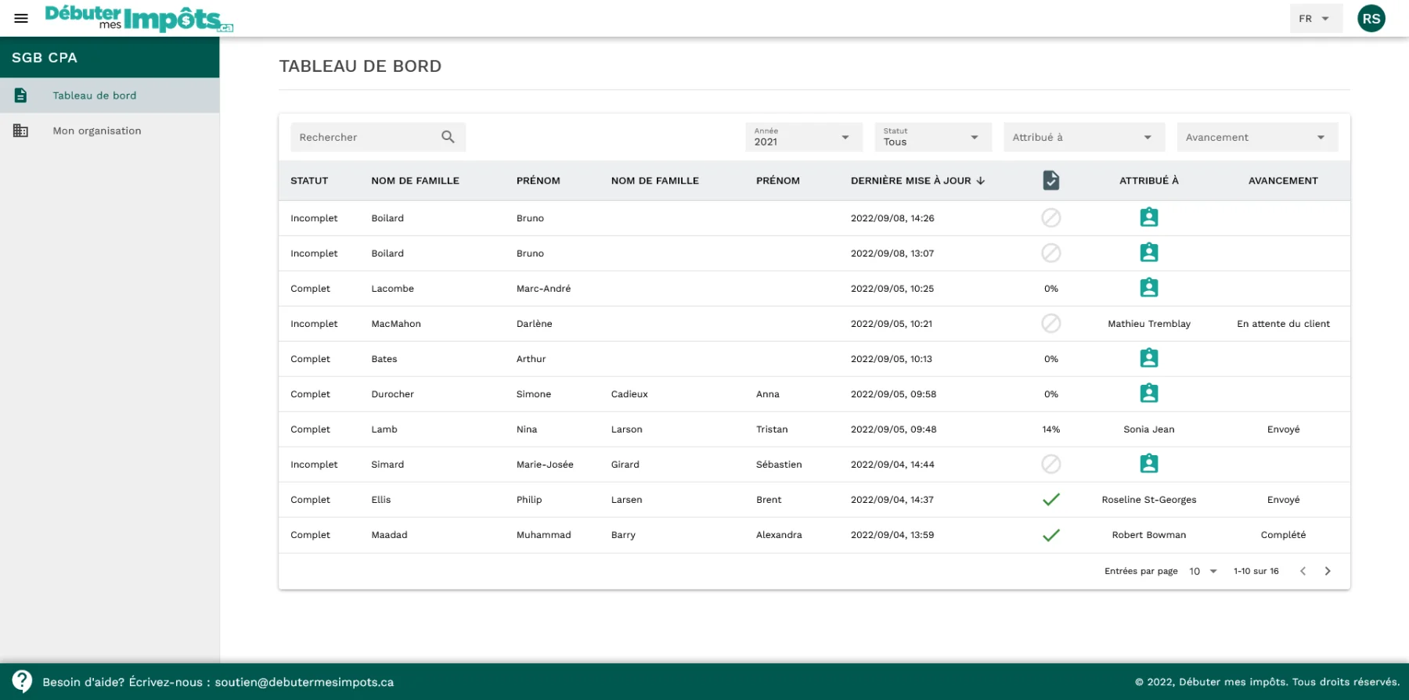Click the Mon organisation building icon

click(x=21, y=131)
